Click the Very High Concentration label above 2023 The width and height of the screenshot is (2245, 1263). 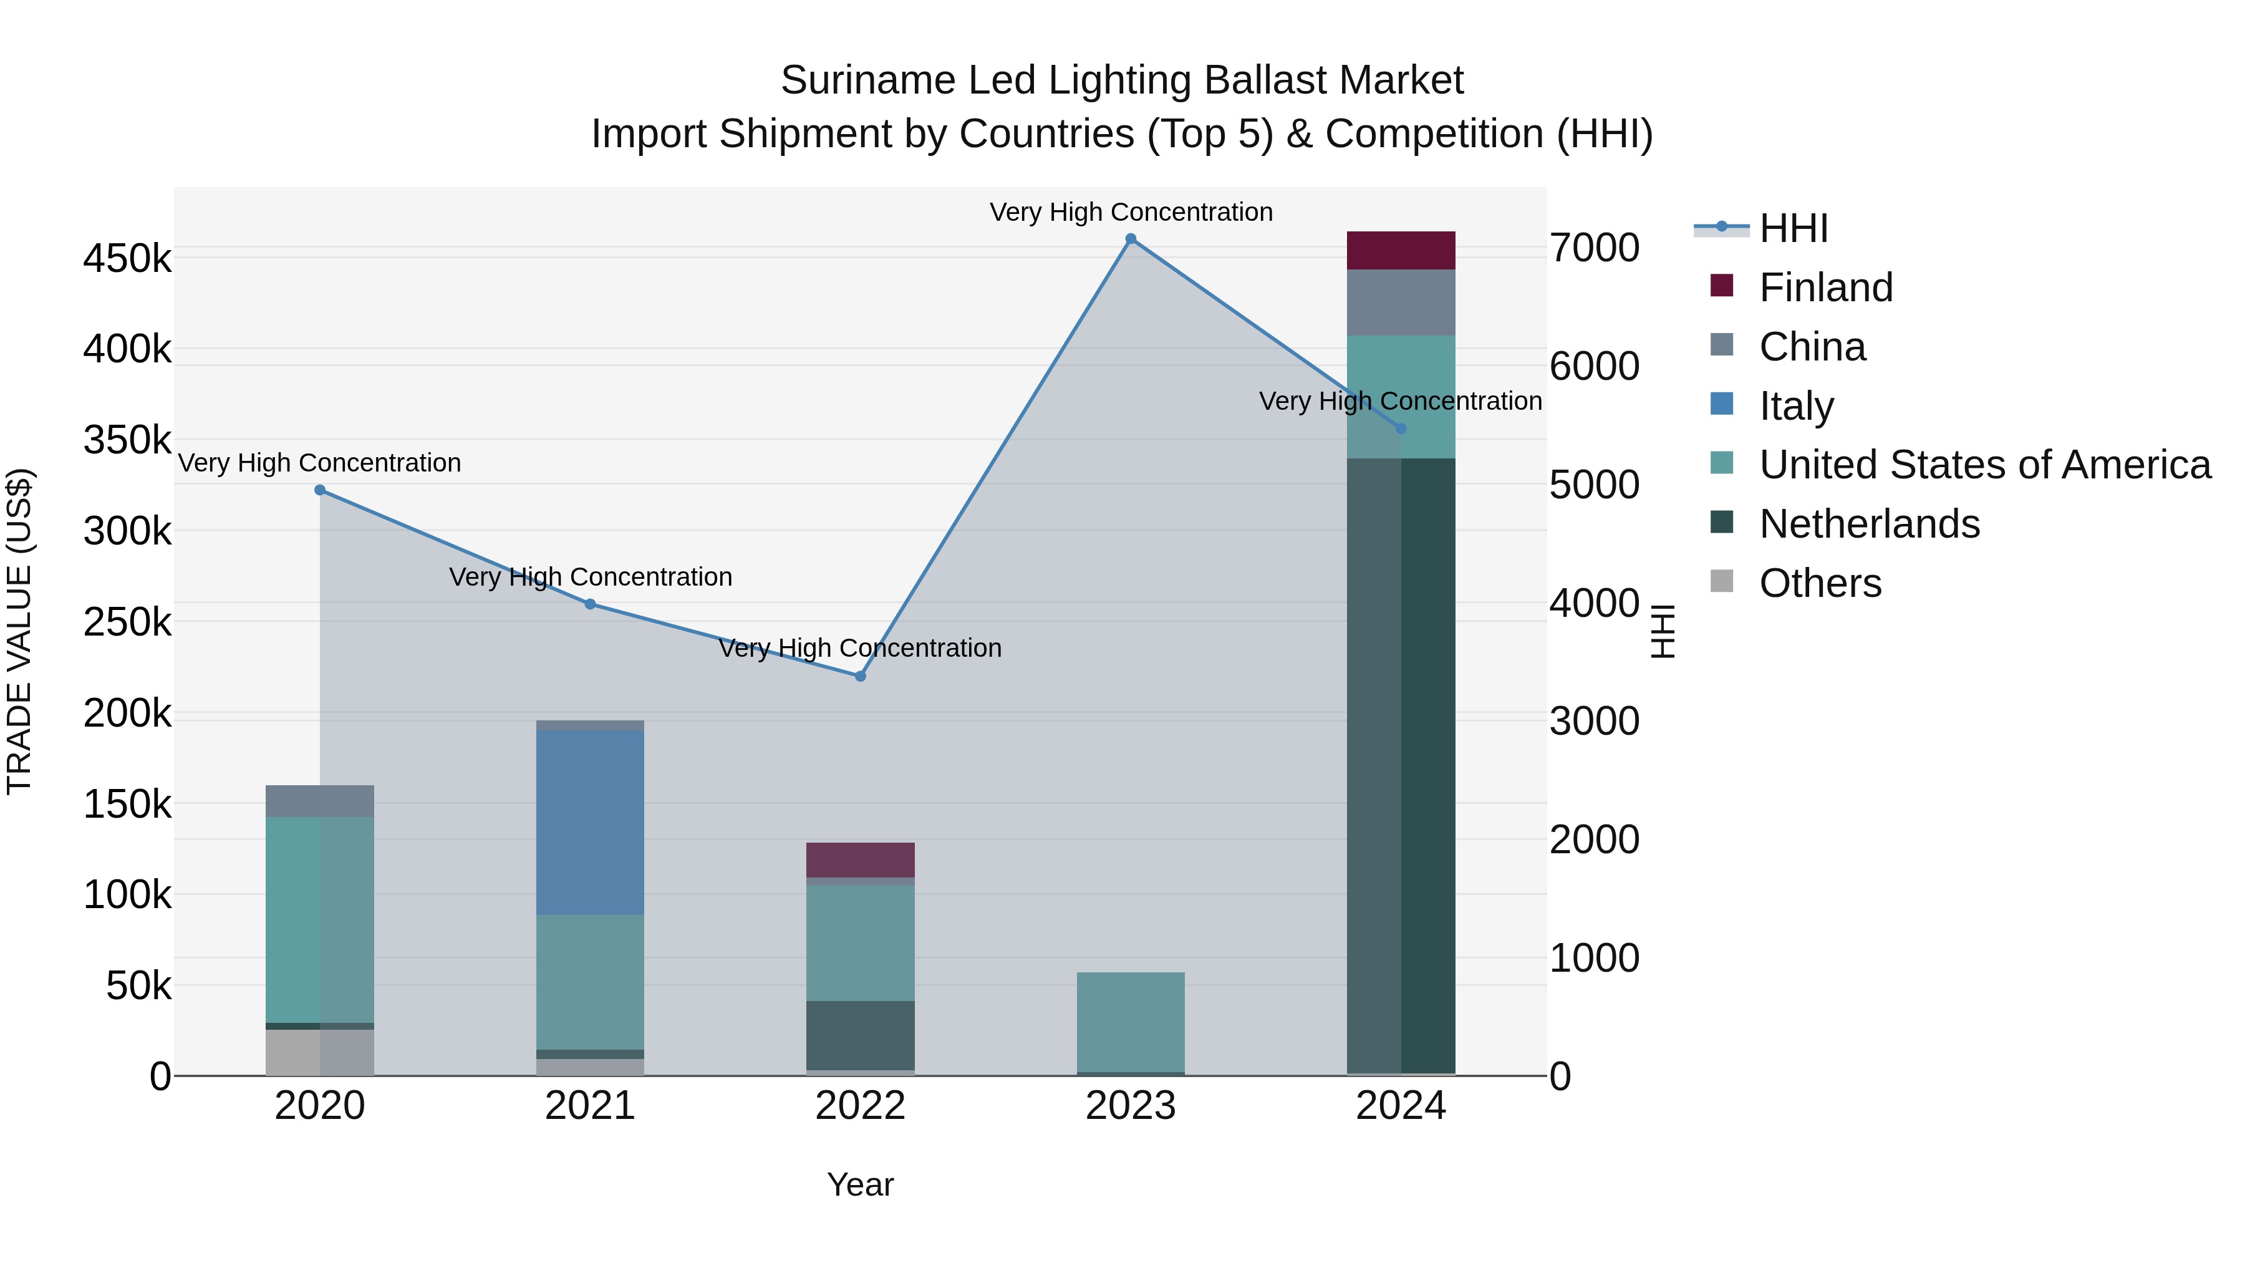[1131, 212]
